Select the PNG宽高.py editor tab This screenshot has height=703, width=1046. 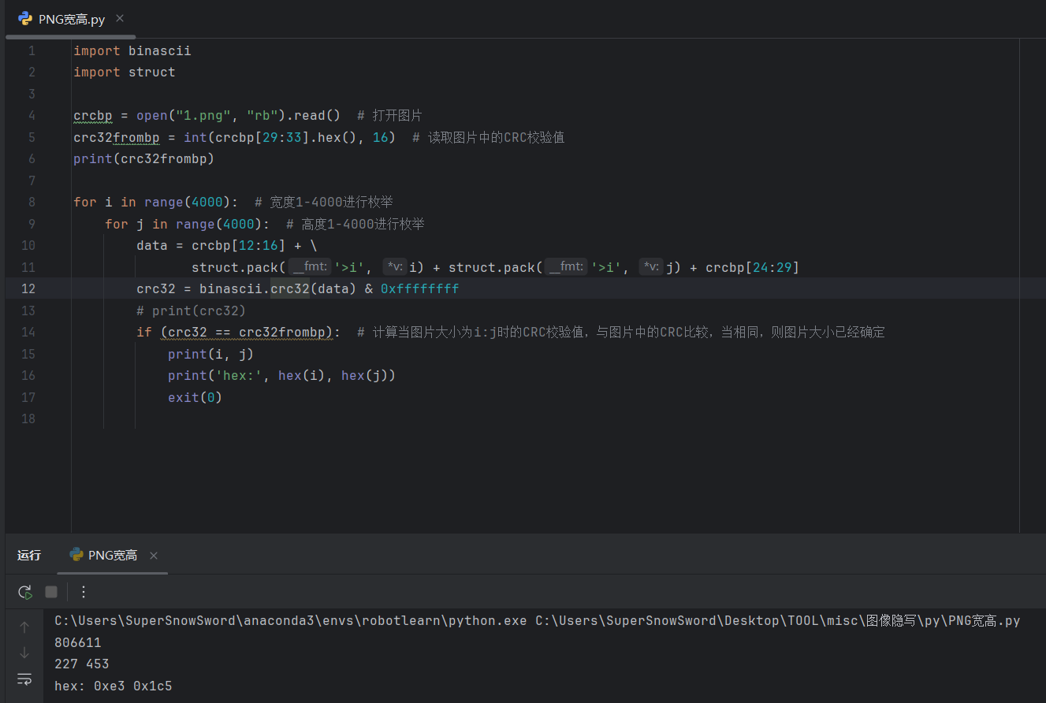click(70, 19)
